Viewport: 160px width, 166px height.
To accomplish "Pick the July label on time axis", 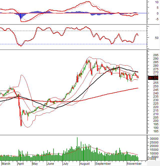I will pyautogui.click(x=65, y=164).
